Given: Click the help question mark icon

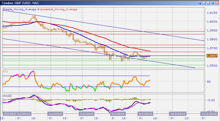Looking at the screenshot, I should tap(200, 3).
